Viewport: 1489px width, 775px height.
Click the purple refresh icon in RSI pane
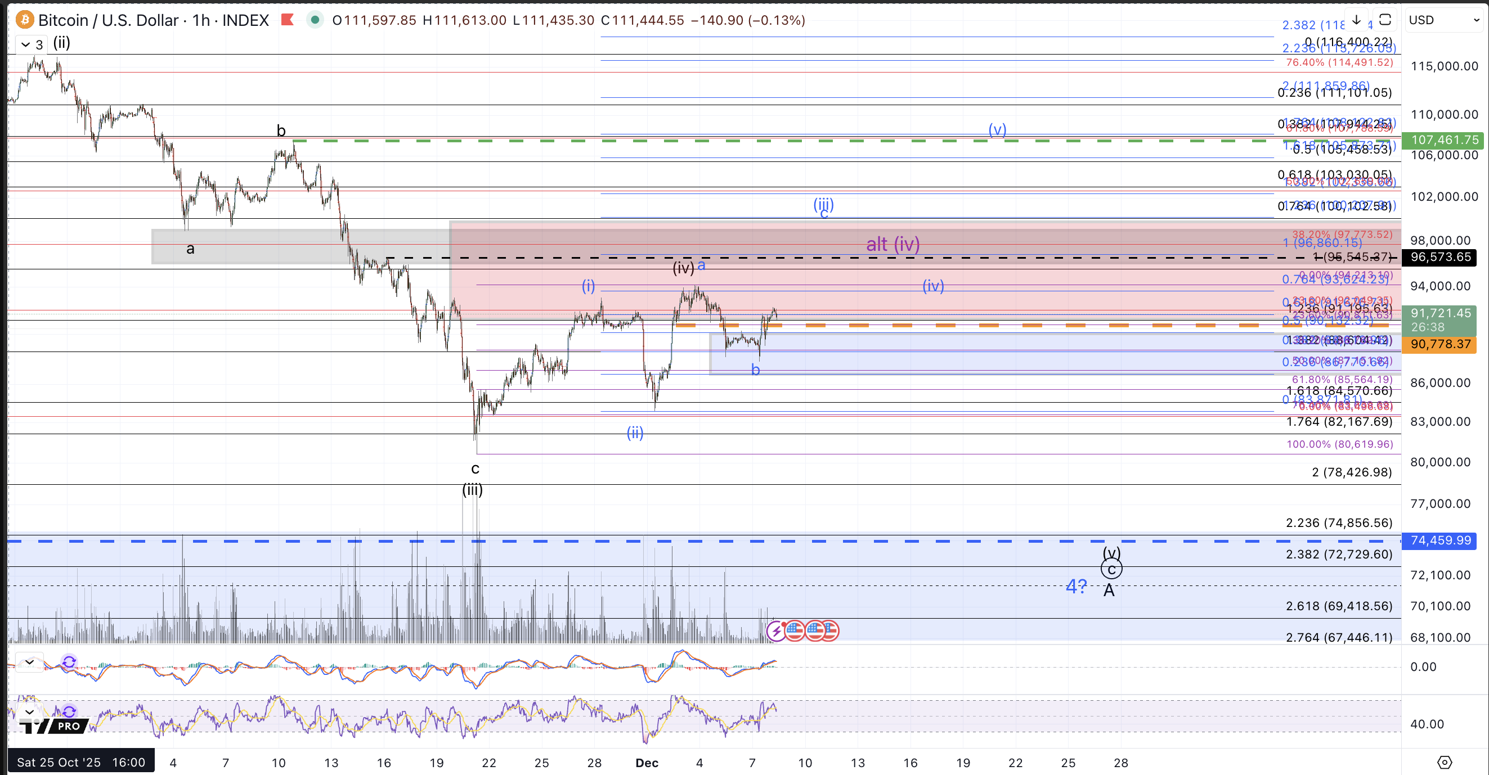pos(69,711)
